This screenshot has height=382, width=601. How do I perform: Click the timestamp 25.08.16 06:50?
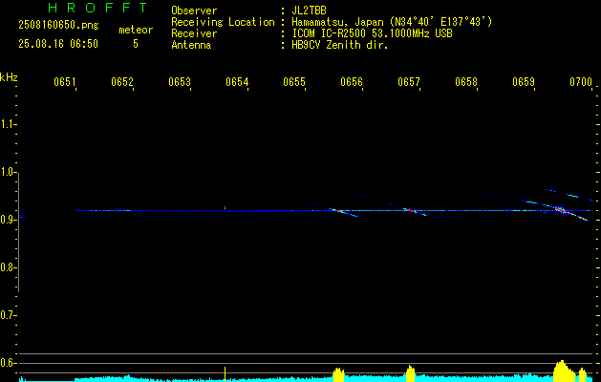coord(58,44)
